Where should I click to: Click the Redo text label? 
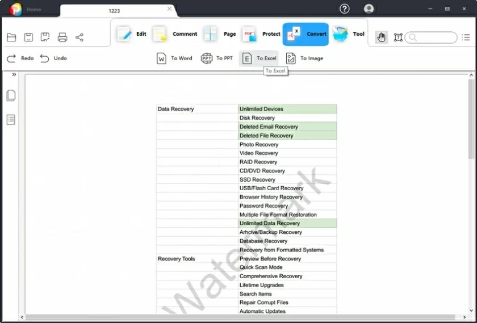(27, 58)
